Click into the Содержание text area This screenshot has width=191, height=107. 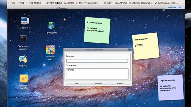coord(97,74)
